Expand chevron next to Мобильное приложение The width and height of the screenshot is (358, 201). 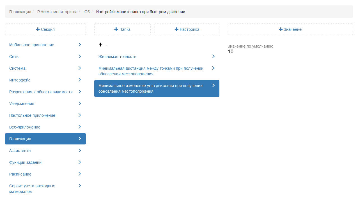coord(80,45)
